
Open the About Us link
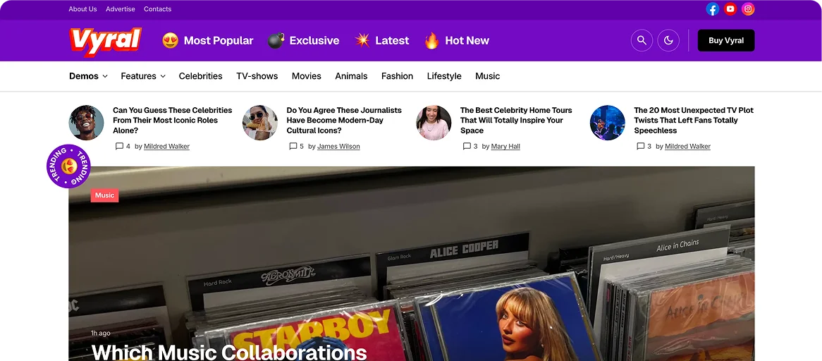pos(82,9)
